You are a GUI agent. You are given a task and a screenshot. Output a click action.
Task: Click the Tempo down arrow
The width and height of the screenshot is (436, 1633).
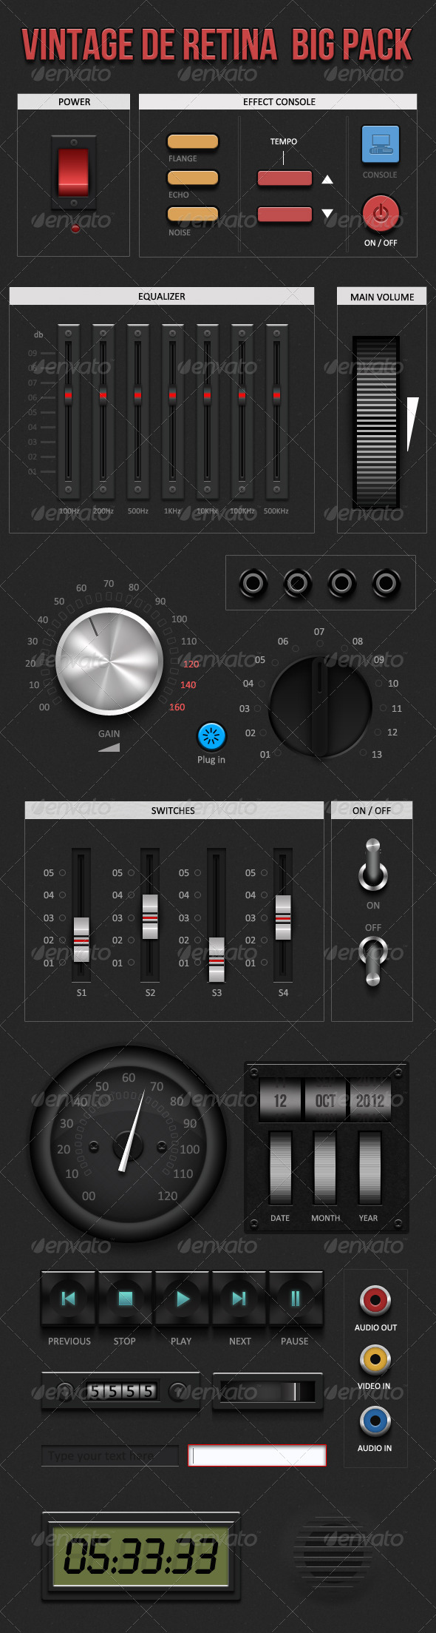(x=327, y=214)
